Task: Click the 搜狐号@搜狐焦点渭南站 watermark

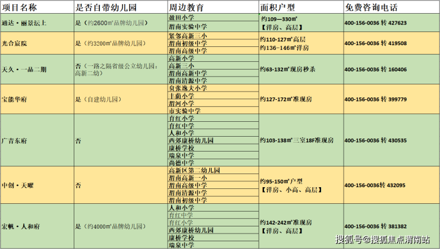Action: [382, 239]
